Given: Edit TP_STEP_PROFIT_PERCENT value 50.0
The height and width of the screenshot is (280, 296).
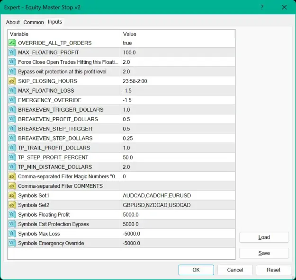Looking at the screenshot, I should (178, 157).
